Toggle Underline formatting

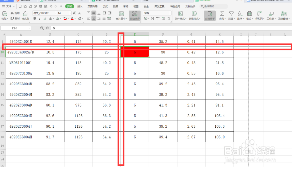[45, 18]
